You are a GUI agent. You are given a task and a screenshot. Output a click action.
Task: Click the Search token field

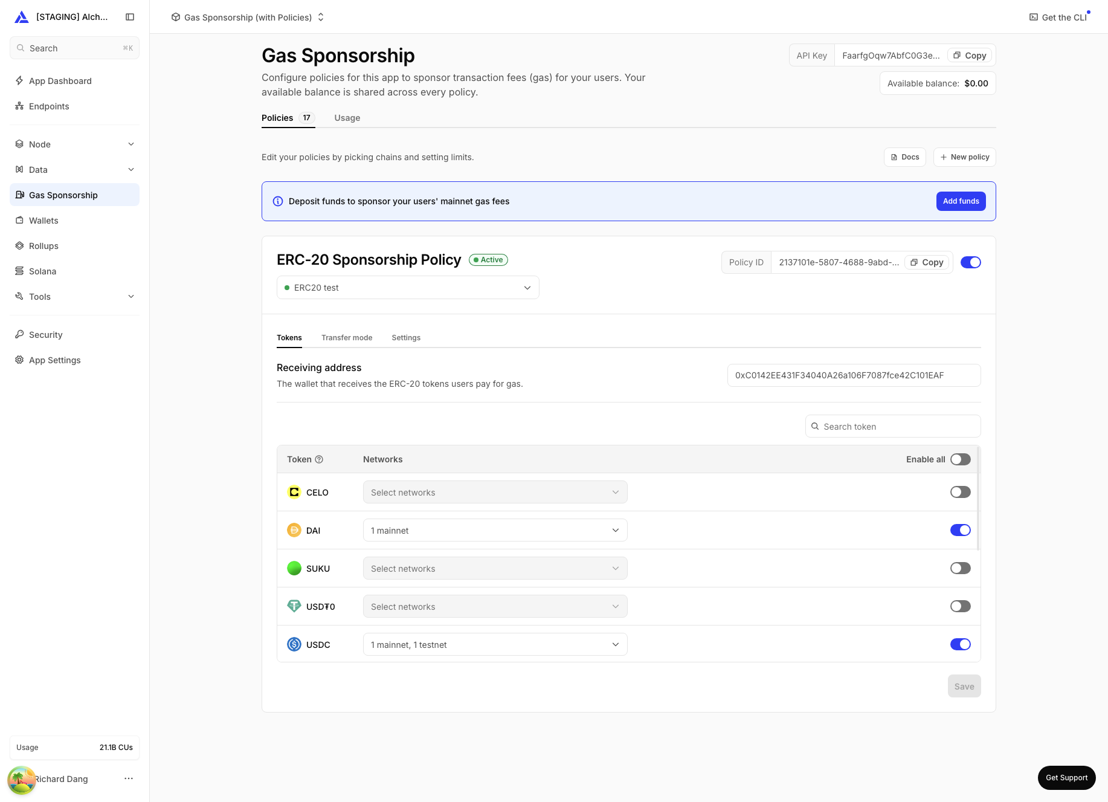click(x=893, y=426)
